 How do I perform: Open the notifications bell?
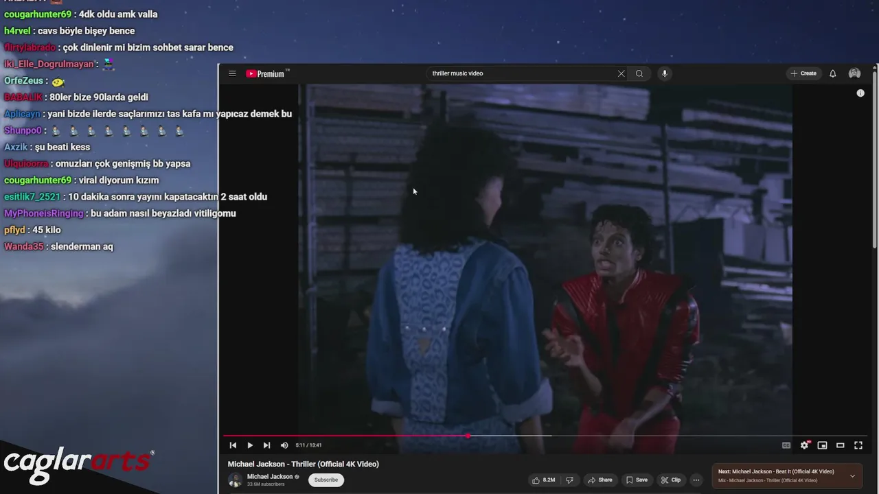(832, 73)
